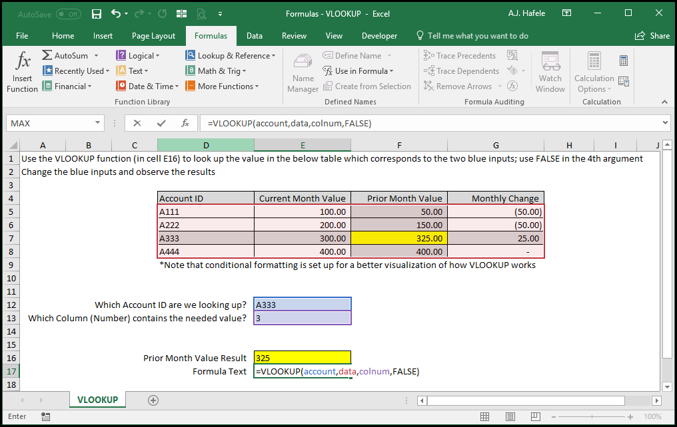Viewport: 677px width, 427px height.
Task: Expand the Define Name dropdown arrow
Action: (x=389, y=56)
